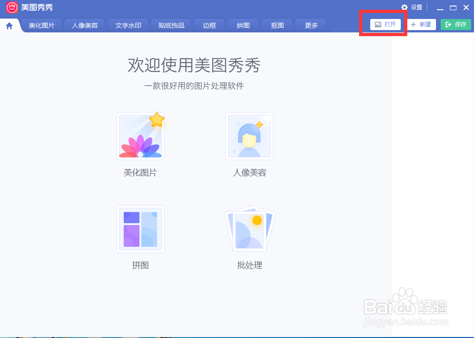Open the 拼图 collage card icon
This screenshot has height=338, width=474.
click(x=140, y=229)
